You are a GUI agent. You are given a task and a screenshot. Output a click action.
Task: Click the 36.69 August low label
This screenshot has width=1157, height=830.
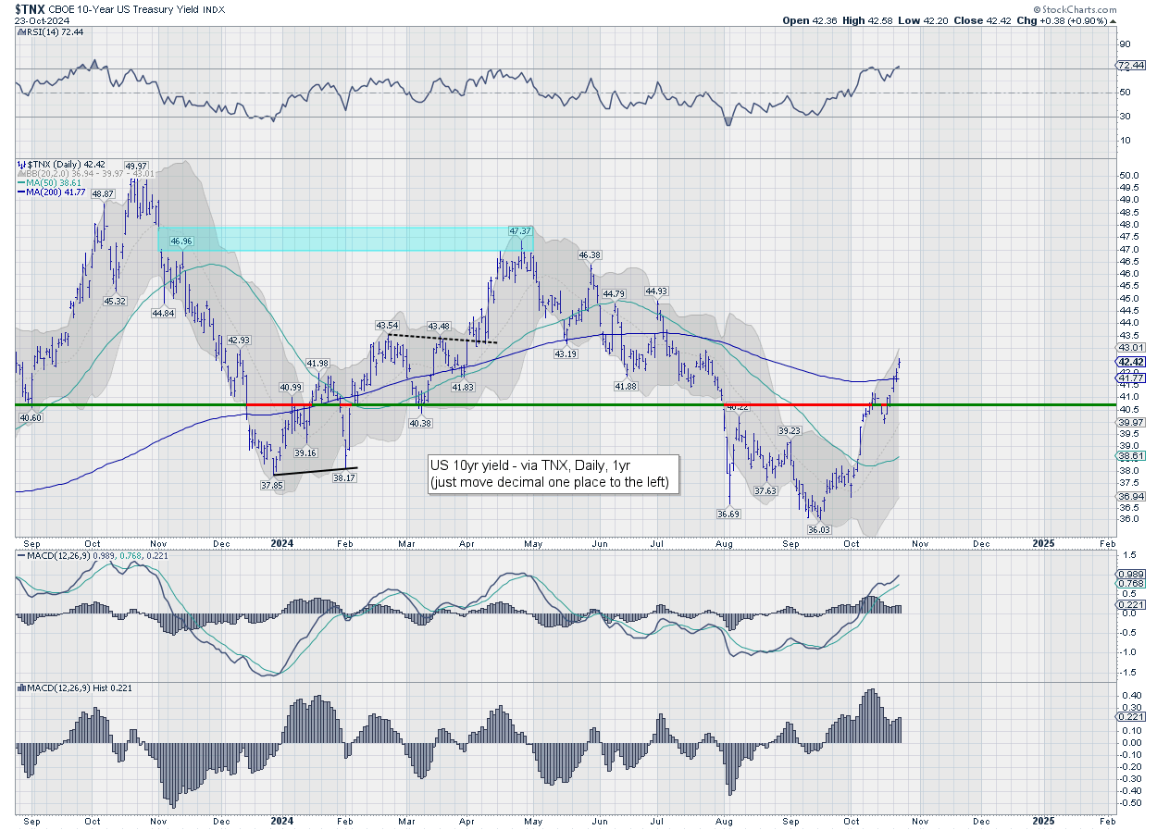click(x=729, y=513)
